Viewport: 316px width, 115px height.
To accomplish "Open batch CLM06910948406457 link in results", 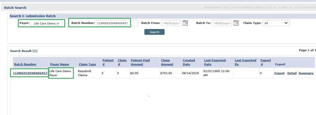I will pyautogui.click(x=30, y=73).
